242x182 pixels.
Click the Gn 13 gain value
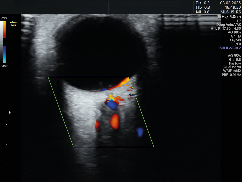pos(236,36)
